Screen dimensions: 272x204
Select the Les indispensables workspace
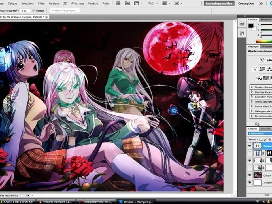tap(219, 3)
